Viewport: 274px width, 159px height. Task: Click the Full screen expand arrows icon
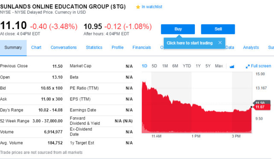point(247,66)
